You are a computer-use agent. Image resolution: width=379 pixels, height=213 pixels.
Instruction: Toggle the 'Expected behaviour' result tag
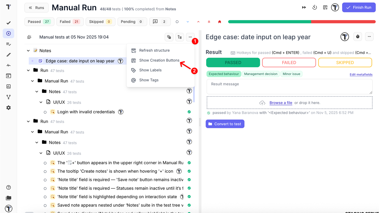click(x=224, y=74)
